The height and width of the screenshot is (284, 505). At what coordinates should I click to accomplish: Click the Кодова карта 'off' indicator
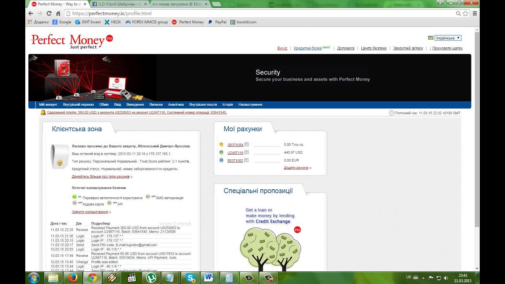(x=75, y=203)
